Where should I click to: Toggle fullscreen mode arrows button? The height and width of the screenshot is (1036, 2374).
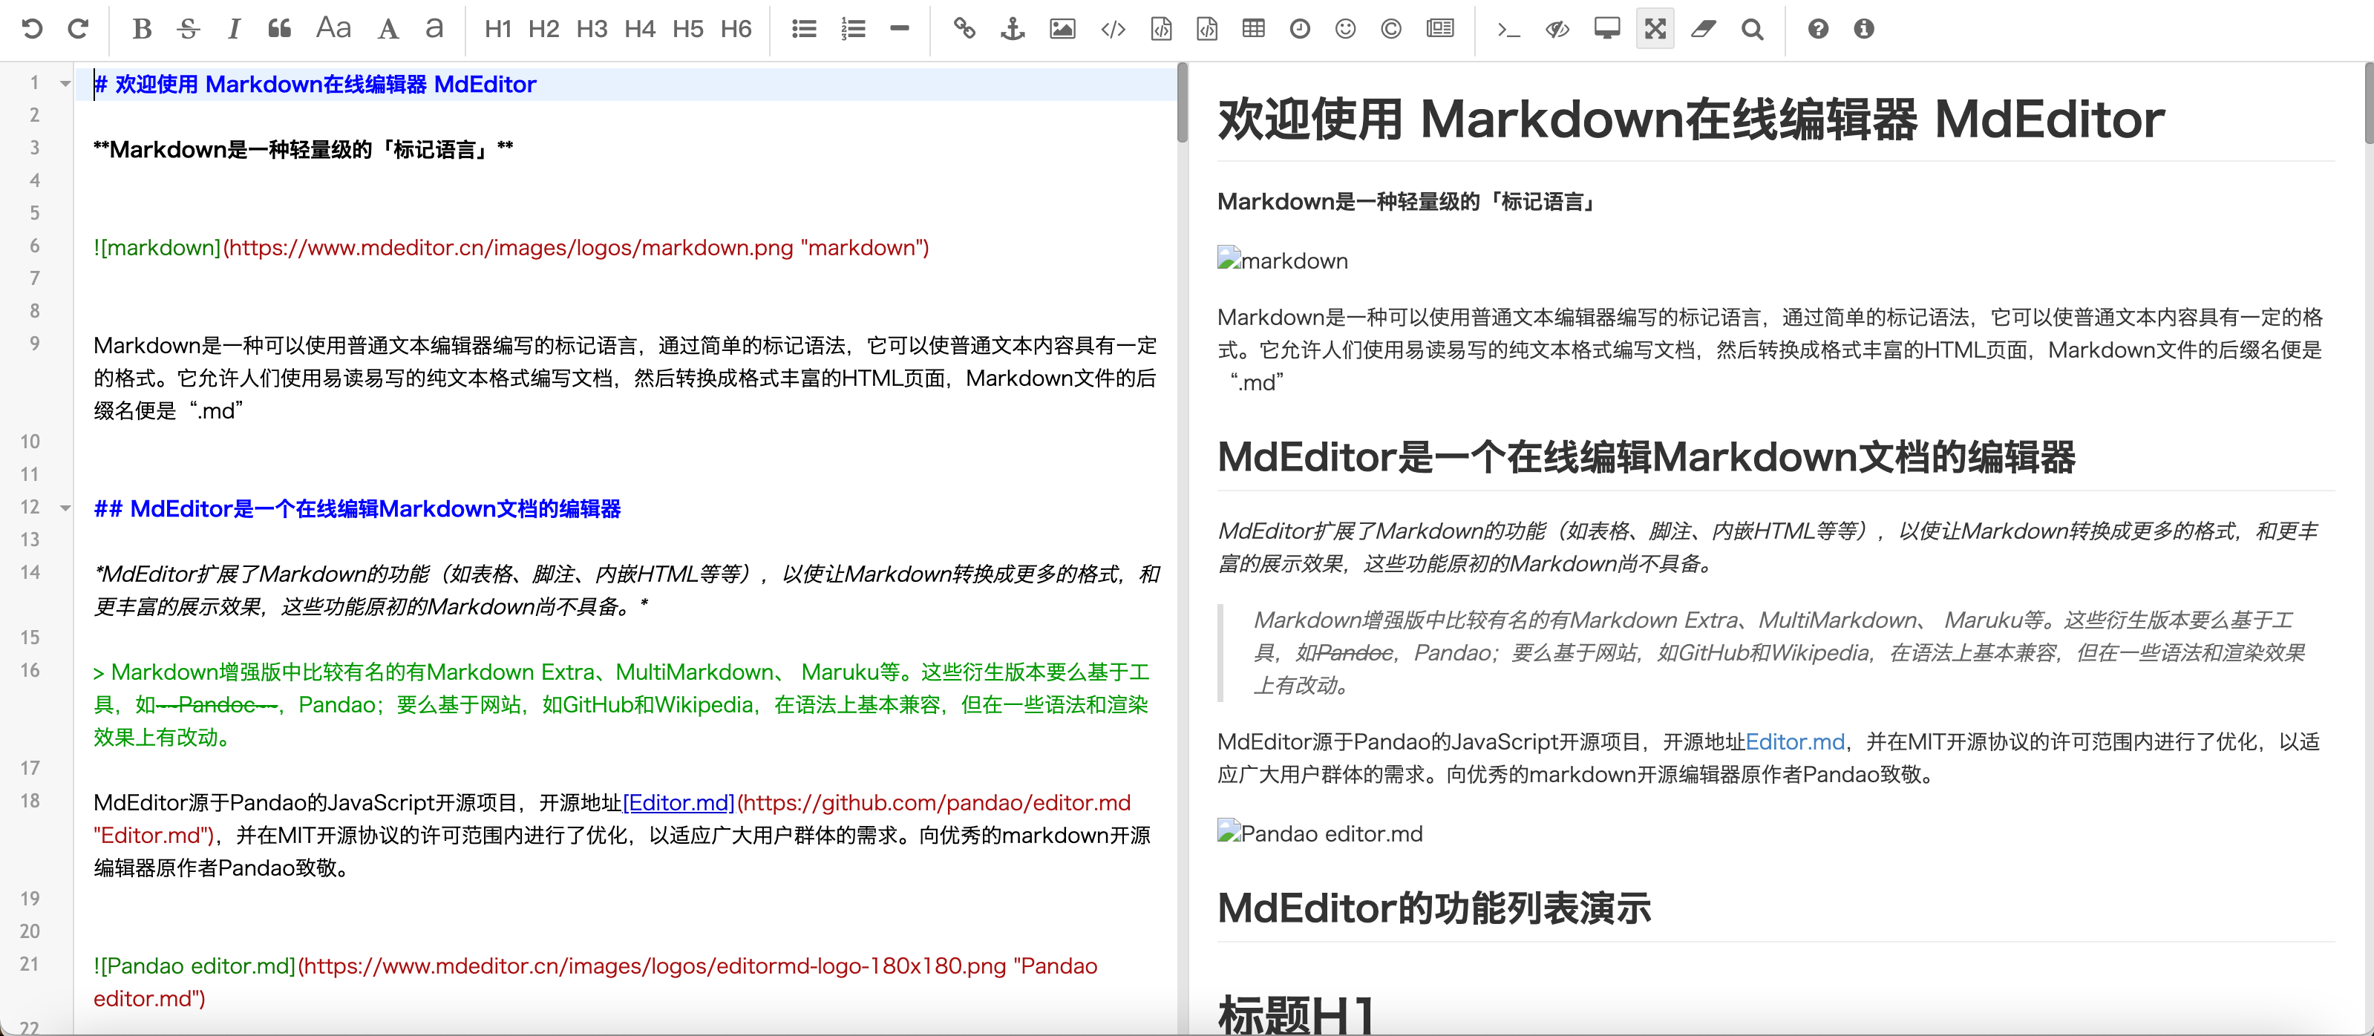1655,29
